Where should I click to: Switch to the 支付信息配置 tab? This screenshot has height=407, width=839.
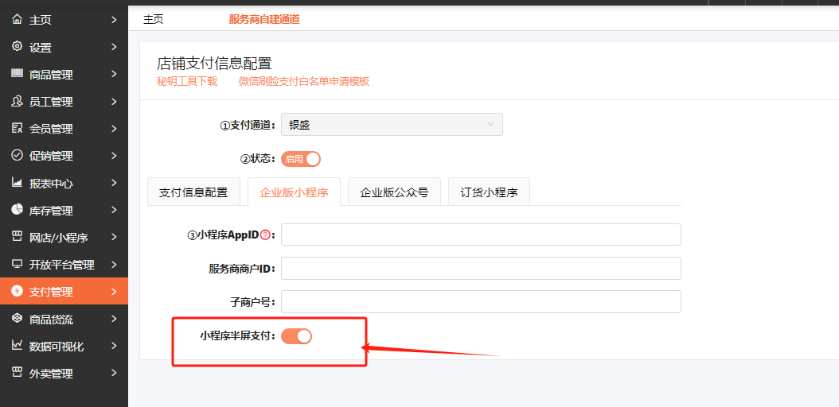(x=193, y=192)
